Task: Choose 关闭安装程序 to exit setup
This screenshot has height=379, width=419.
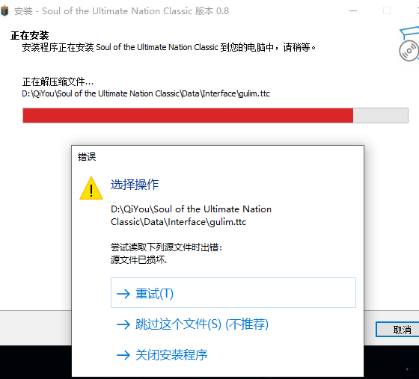Action: (x=171, y=355)
